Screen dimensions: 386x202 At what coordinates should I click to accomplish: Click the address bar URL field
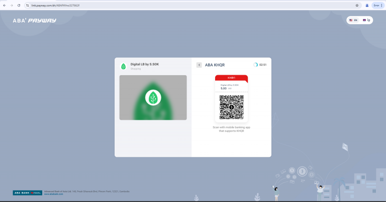coord(192,6)
